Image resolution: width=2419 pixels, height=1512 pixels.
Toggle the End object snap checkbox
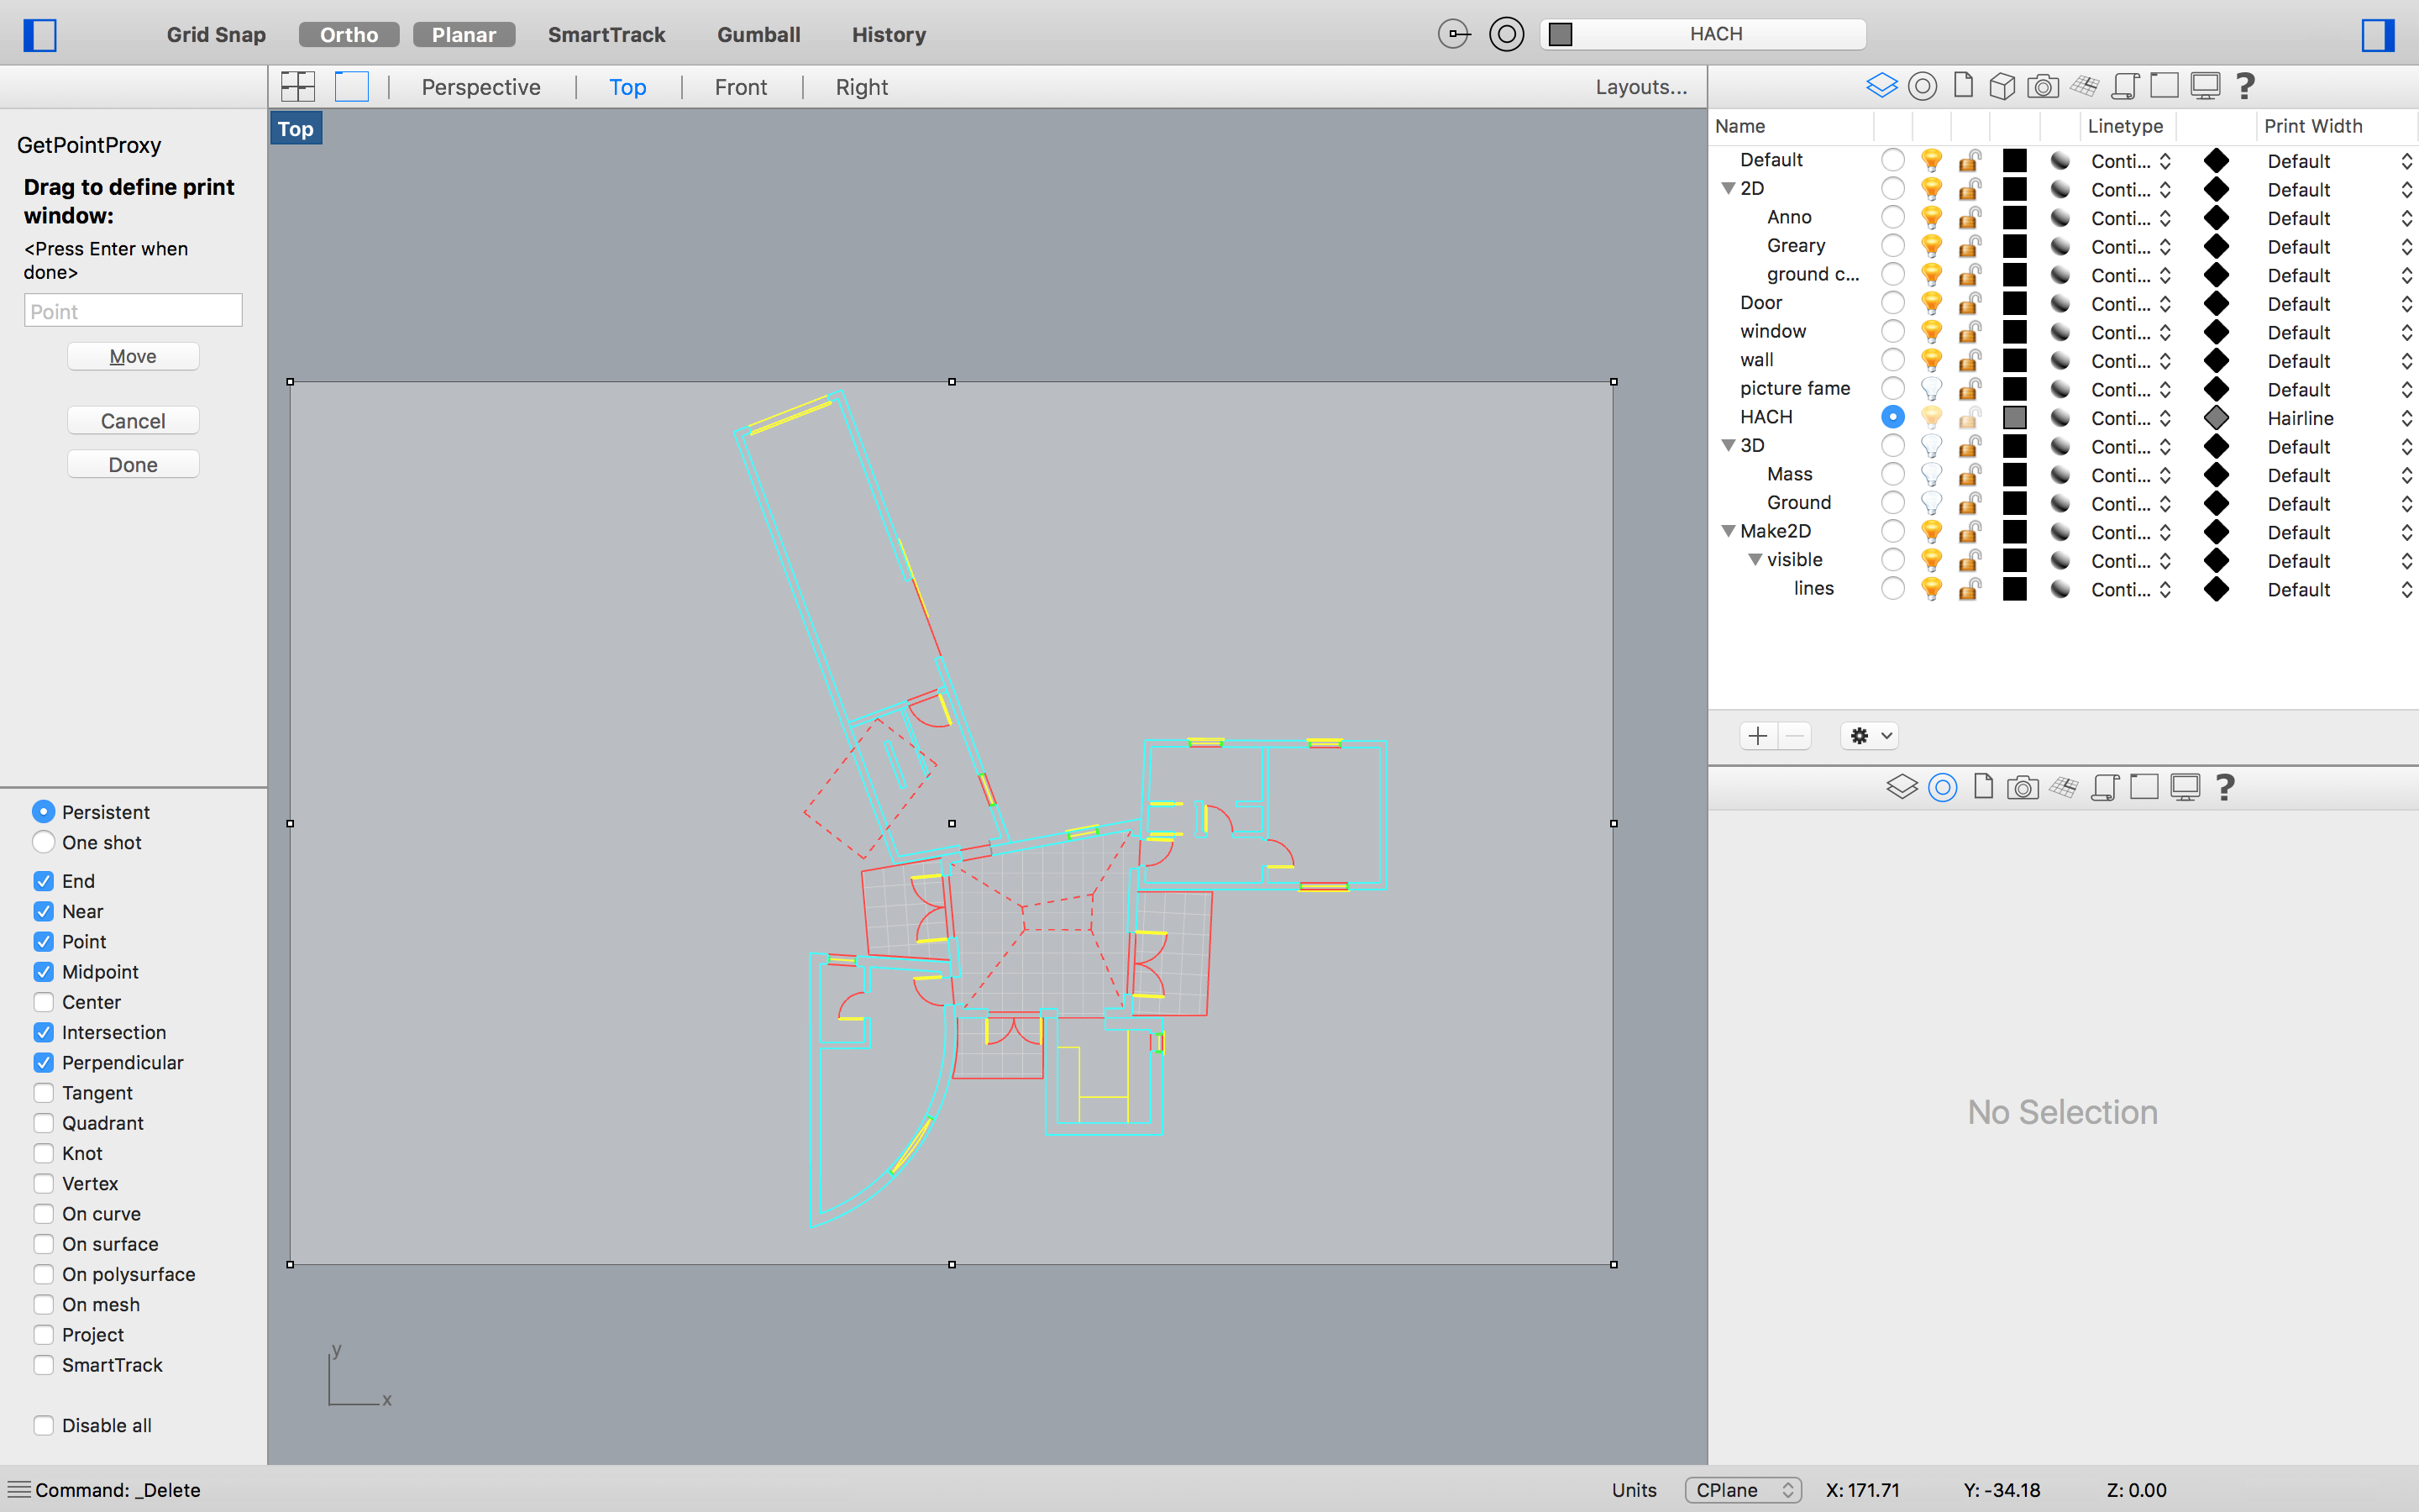click(43, 881)
